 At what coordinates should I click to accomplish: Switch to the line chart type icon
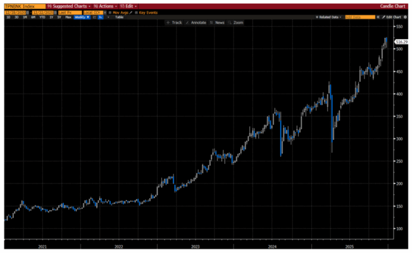click(x=94, y=17)
